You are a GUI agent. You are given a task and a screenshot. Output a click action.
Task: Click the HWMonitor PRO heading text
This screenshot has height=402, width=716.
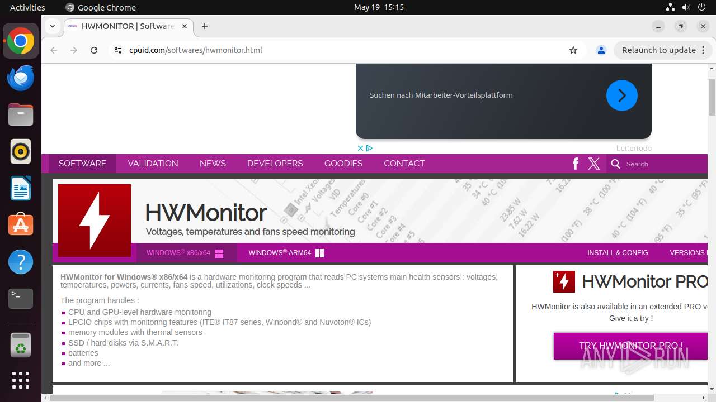click(644, 282)
